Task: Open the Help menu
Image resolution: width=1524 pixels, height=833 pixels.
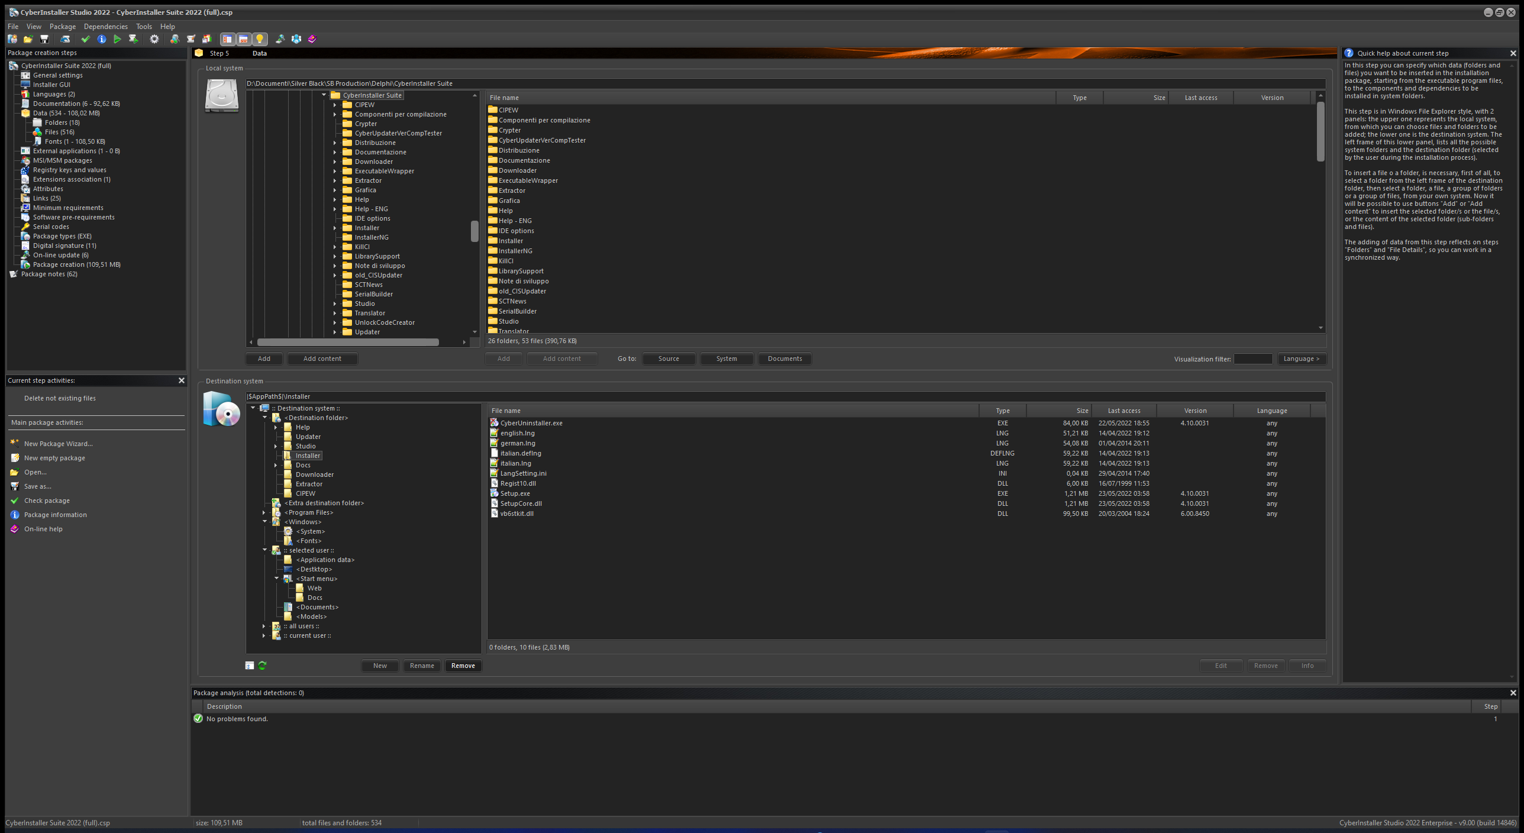Action: (x=167, y=27)
